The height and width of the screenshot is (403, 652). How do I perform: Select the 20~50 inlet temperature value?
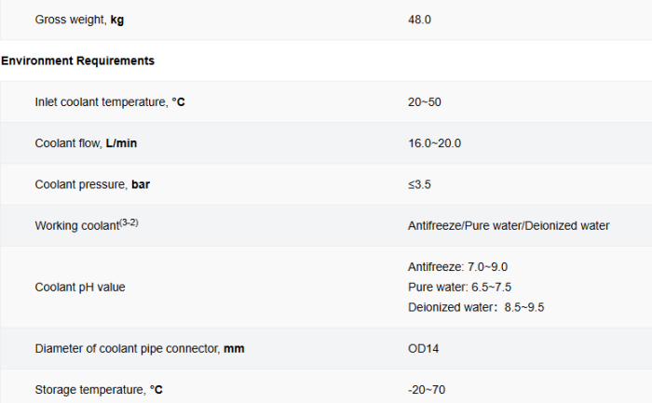click(424, 101)
